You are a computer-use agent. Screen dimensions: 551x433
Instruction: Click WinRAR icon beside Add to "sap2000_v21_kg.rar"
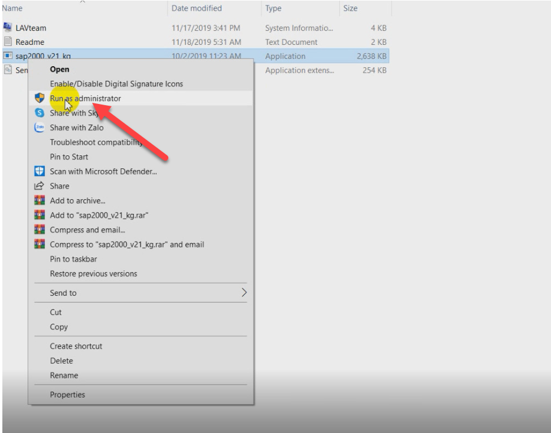point(40,215)
